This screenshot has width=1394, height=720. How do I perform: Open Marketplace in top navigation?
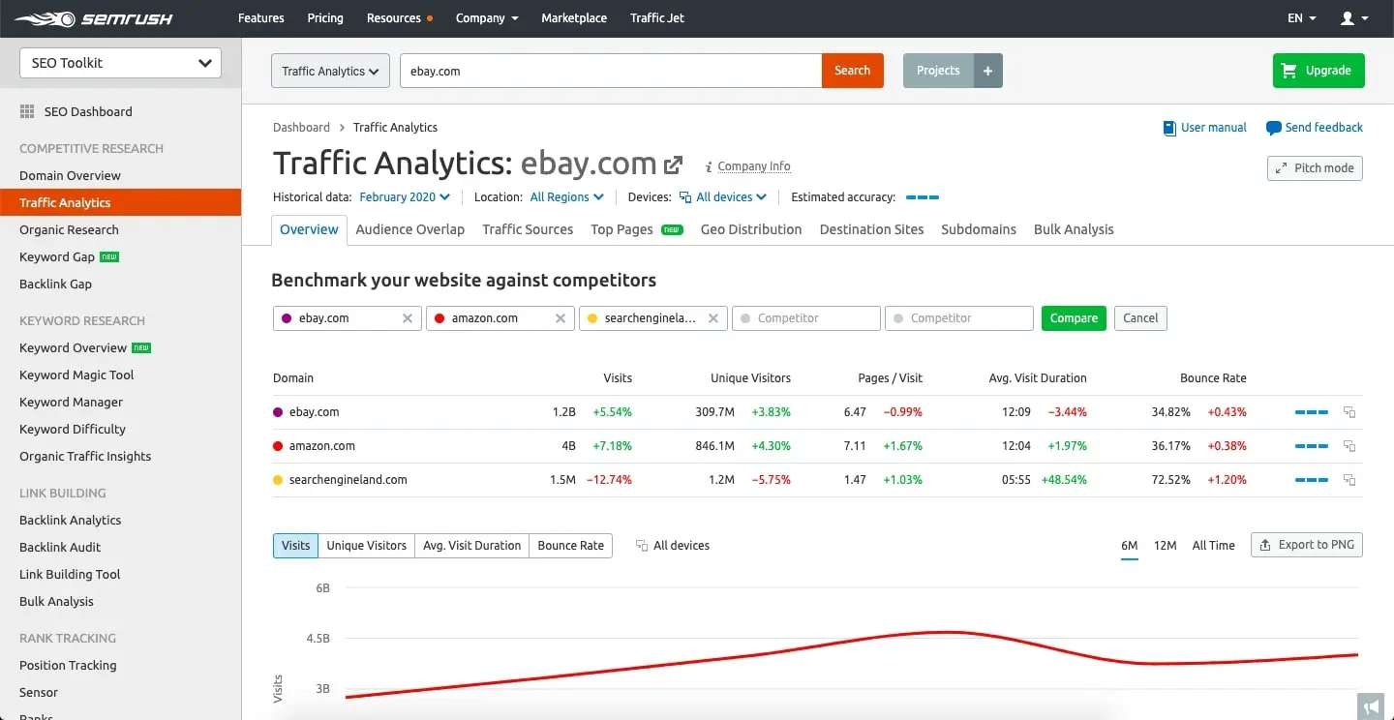[574, 18]
